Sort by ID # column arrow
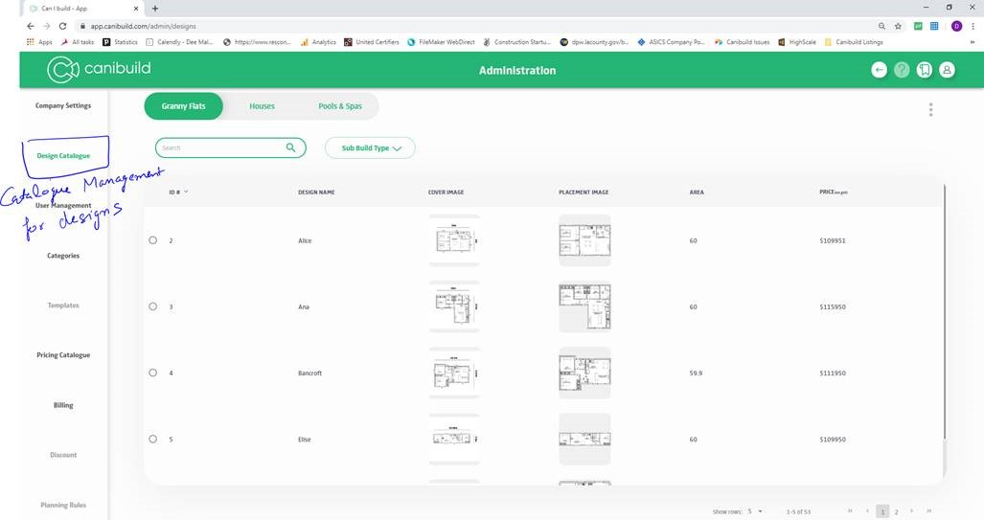984x520 pixels. point(186,192)
